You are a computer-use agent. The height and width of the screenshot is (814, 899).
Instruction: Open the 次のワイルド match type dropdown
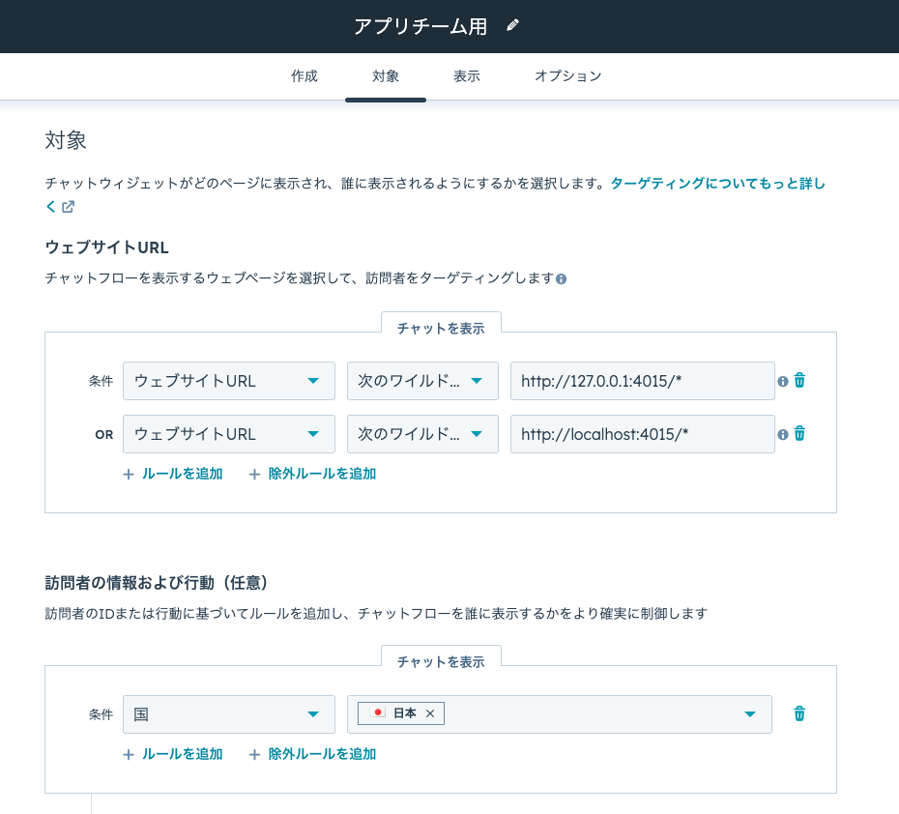click(422, 381)
